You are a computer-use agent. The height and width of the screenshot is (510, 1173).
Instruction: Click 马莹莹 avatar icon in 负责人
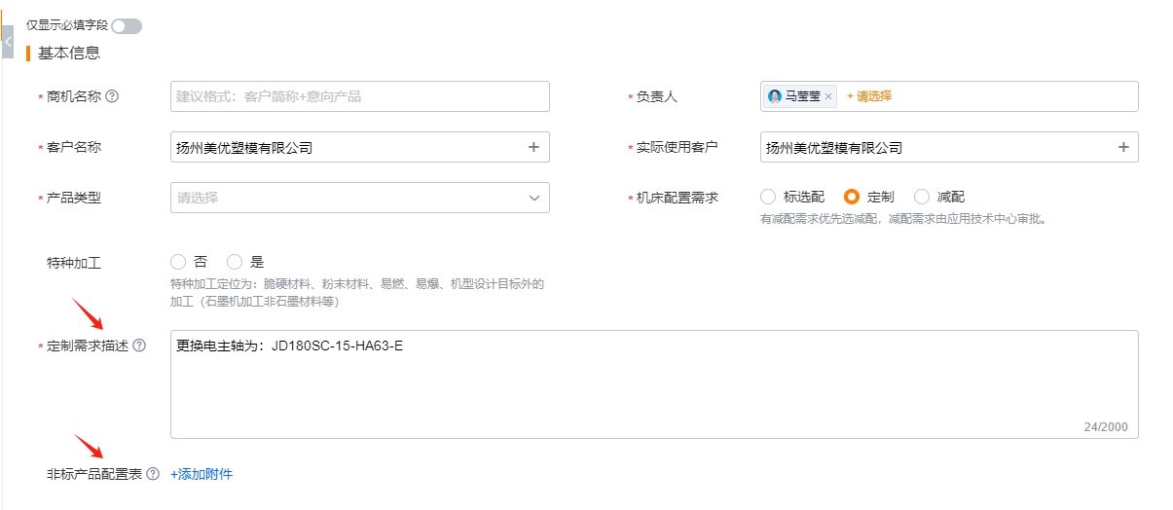pos(775,96)
